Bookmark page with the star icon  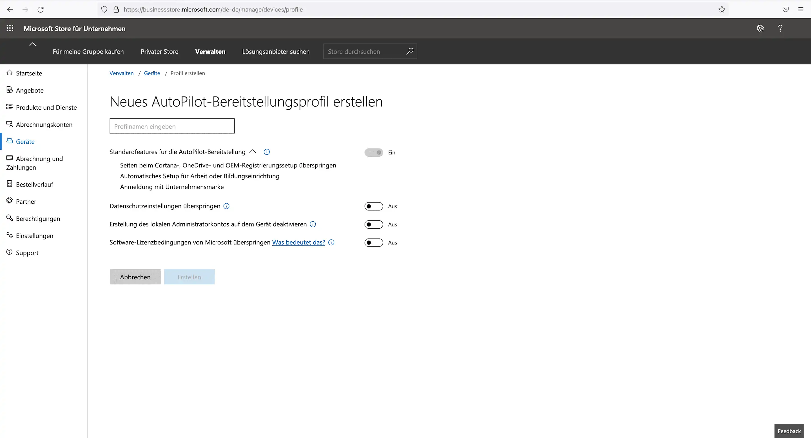722,10
